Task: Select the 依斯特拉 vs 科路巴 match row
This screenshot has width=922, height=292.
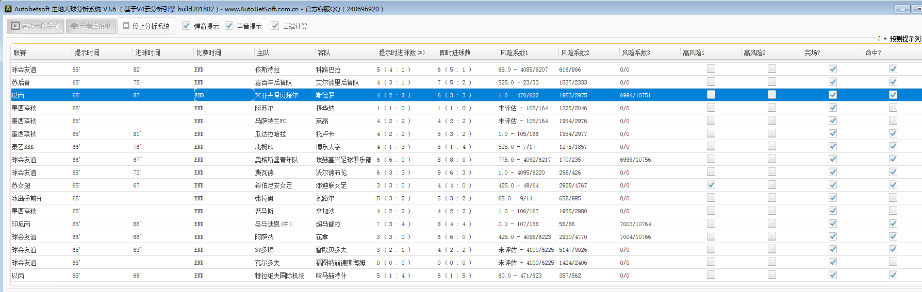Action: [267, 70]
